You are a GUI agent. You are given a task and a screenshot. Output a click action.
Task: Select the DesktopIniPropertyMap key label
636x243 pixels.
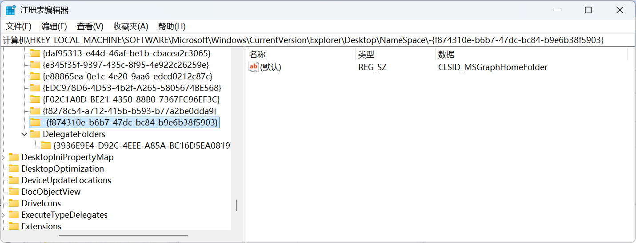[68, 157]
